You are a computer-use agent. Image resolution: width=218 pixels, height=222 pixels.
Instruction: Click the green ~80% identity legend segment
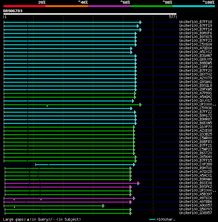click(x=151, y=6)
